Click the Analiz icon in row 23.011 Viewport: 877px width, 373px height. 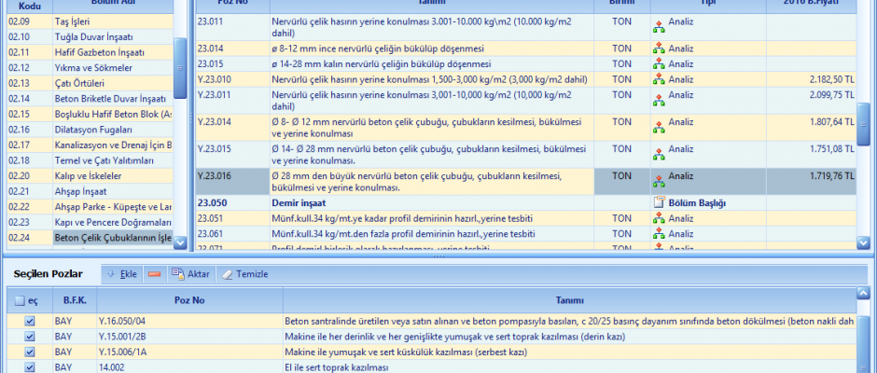[659, 25]
